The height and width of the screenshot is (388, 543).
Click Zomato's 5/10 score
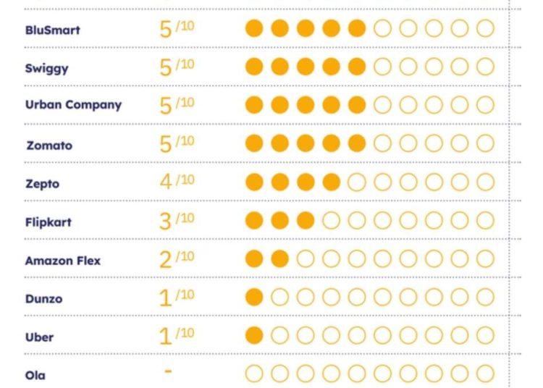click(x=177, y=143)
